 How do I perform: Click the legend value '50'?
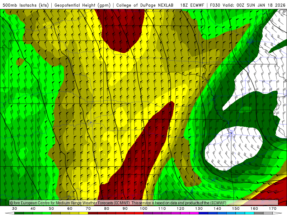[x=51, y=209]
